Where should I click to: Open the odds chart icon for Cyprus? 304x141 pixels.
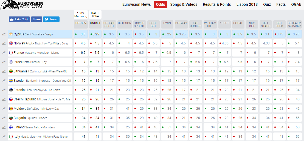click(x=4, y=34)
